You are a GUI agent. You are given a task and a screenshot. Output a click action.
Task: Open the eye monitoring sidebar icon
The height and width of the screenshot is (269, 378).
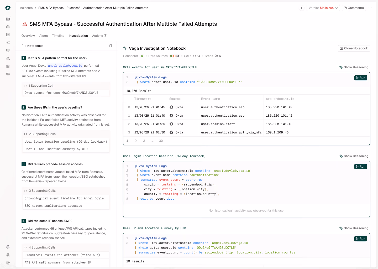8,74
